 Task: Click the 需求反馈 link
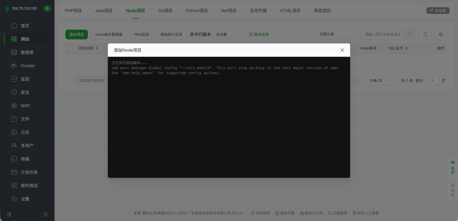point(259,34)
